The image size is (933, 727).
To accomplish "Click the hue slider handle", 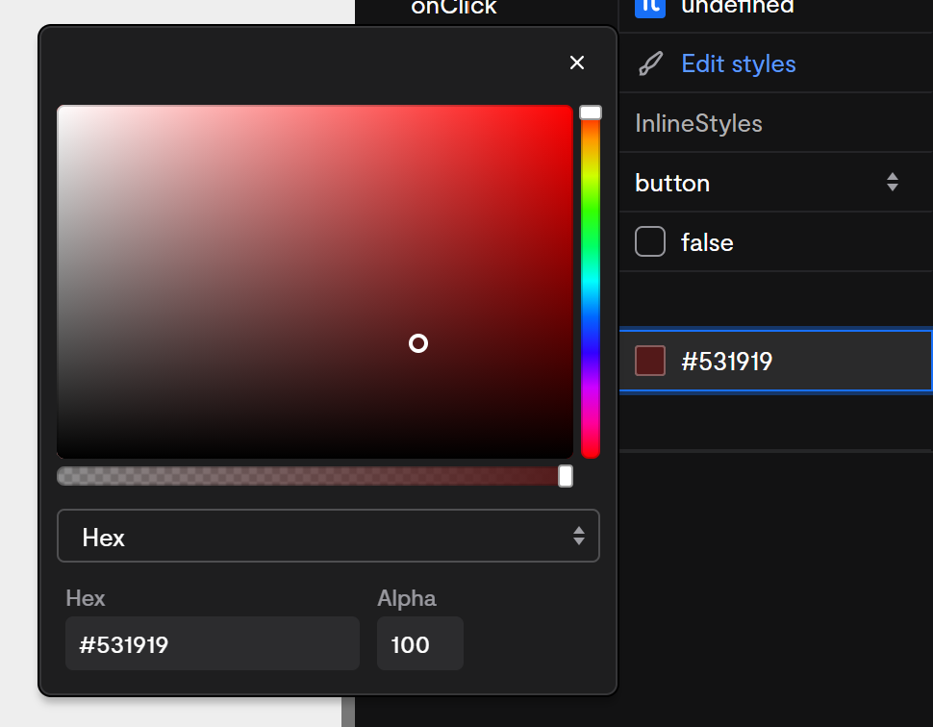I will click(591, 113).
